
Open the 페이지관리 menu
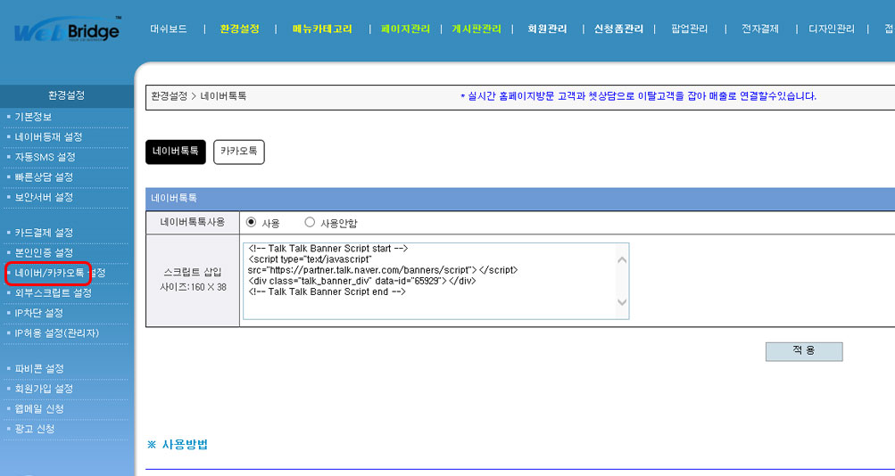coord(405,29)
